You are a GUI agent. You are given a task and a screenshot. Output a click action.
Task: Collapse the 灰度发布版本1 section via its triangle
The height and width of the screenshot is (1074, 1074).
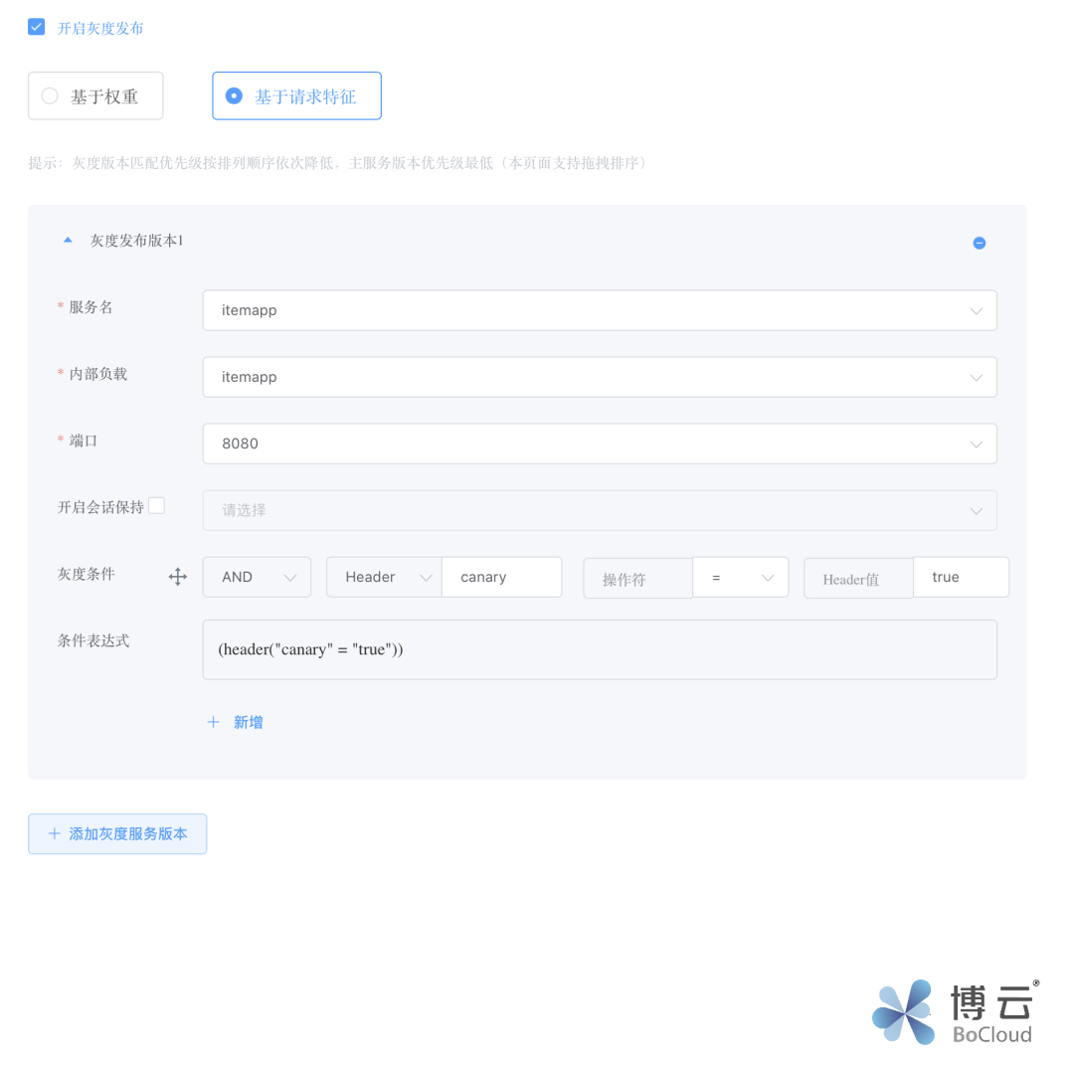click(x=68, y=239)
